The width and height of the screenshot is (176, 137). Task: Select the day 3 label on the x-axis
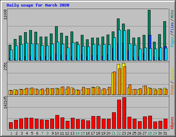pyautogui.click(x=22, y=133)
